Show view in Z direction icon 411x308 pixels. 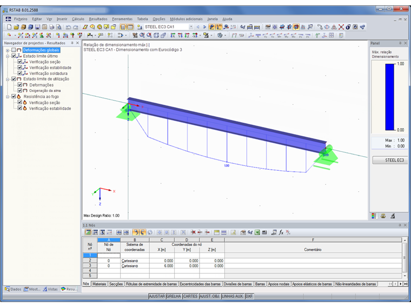(x=187, y=35)
